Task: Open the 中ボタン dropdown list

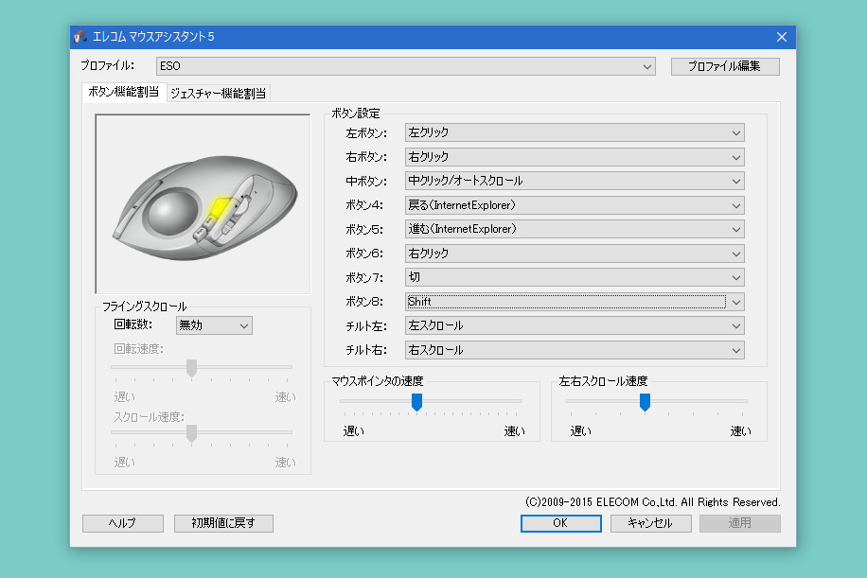Action: [x=575, y=182]
